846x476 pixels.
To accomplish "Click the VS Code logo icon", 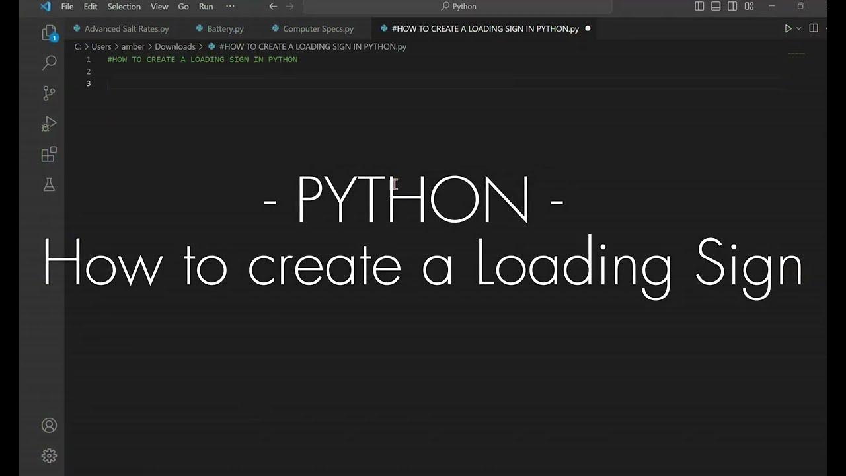I will 45,7.
